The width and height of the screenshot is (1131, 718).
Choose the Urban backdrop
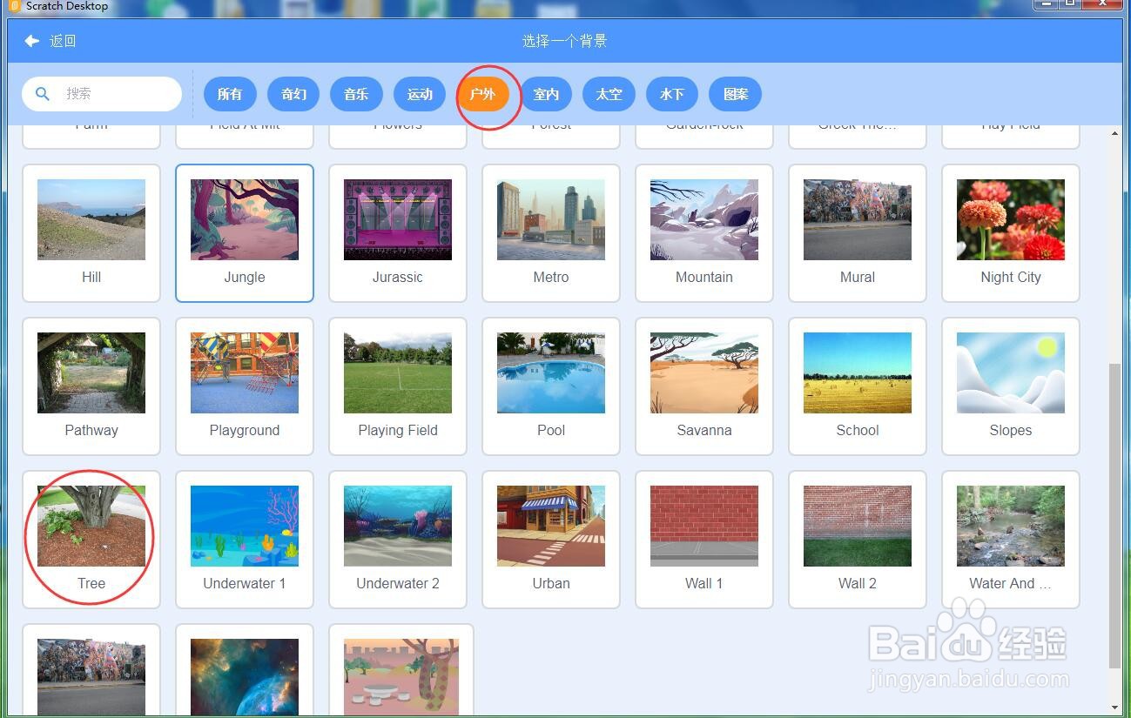point(551,540)
